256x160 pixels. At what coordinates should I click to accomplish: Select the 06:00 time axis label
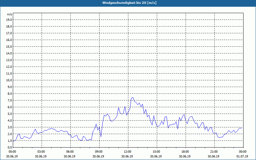[70, 151]
